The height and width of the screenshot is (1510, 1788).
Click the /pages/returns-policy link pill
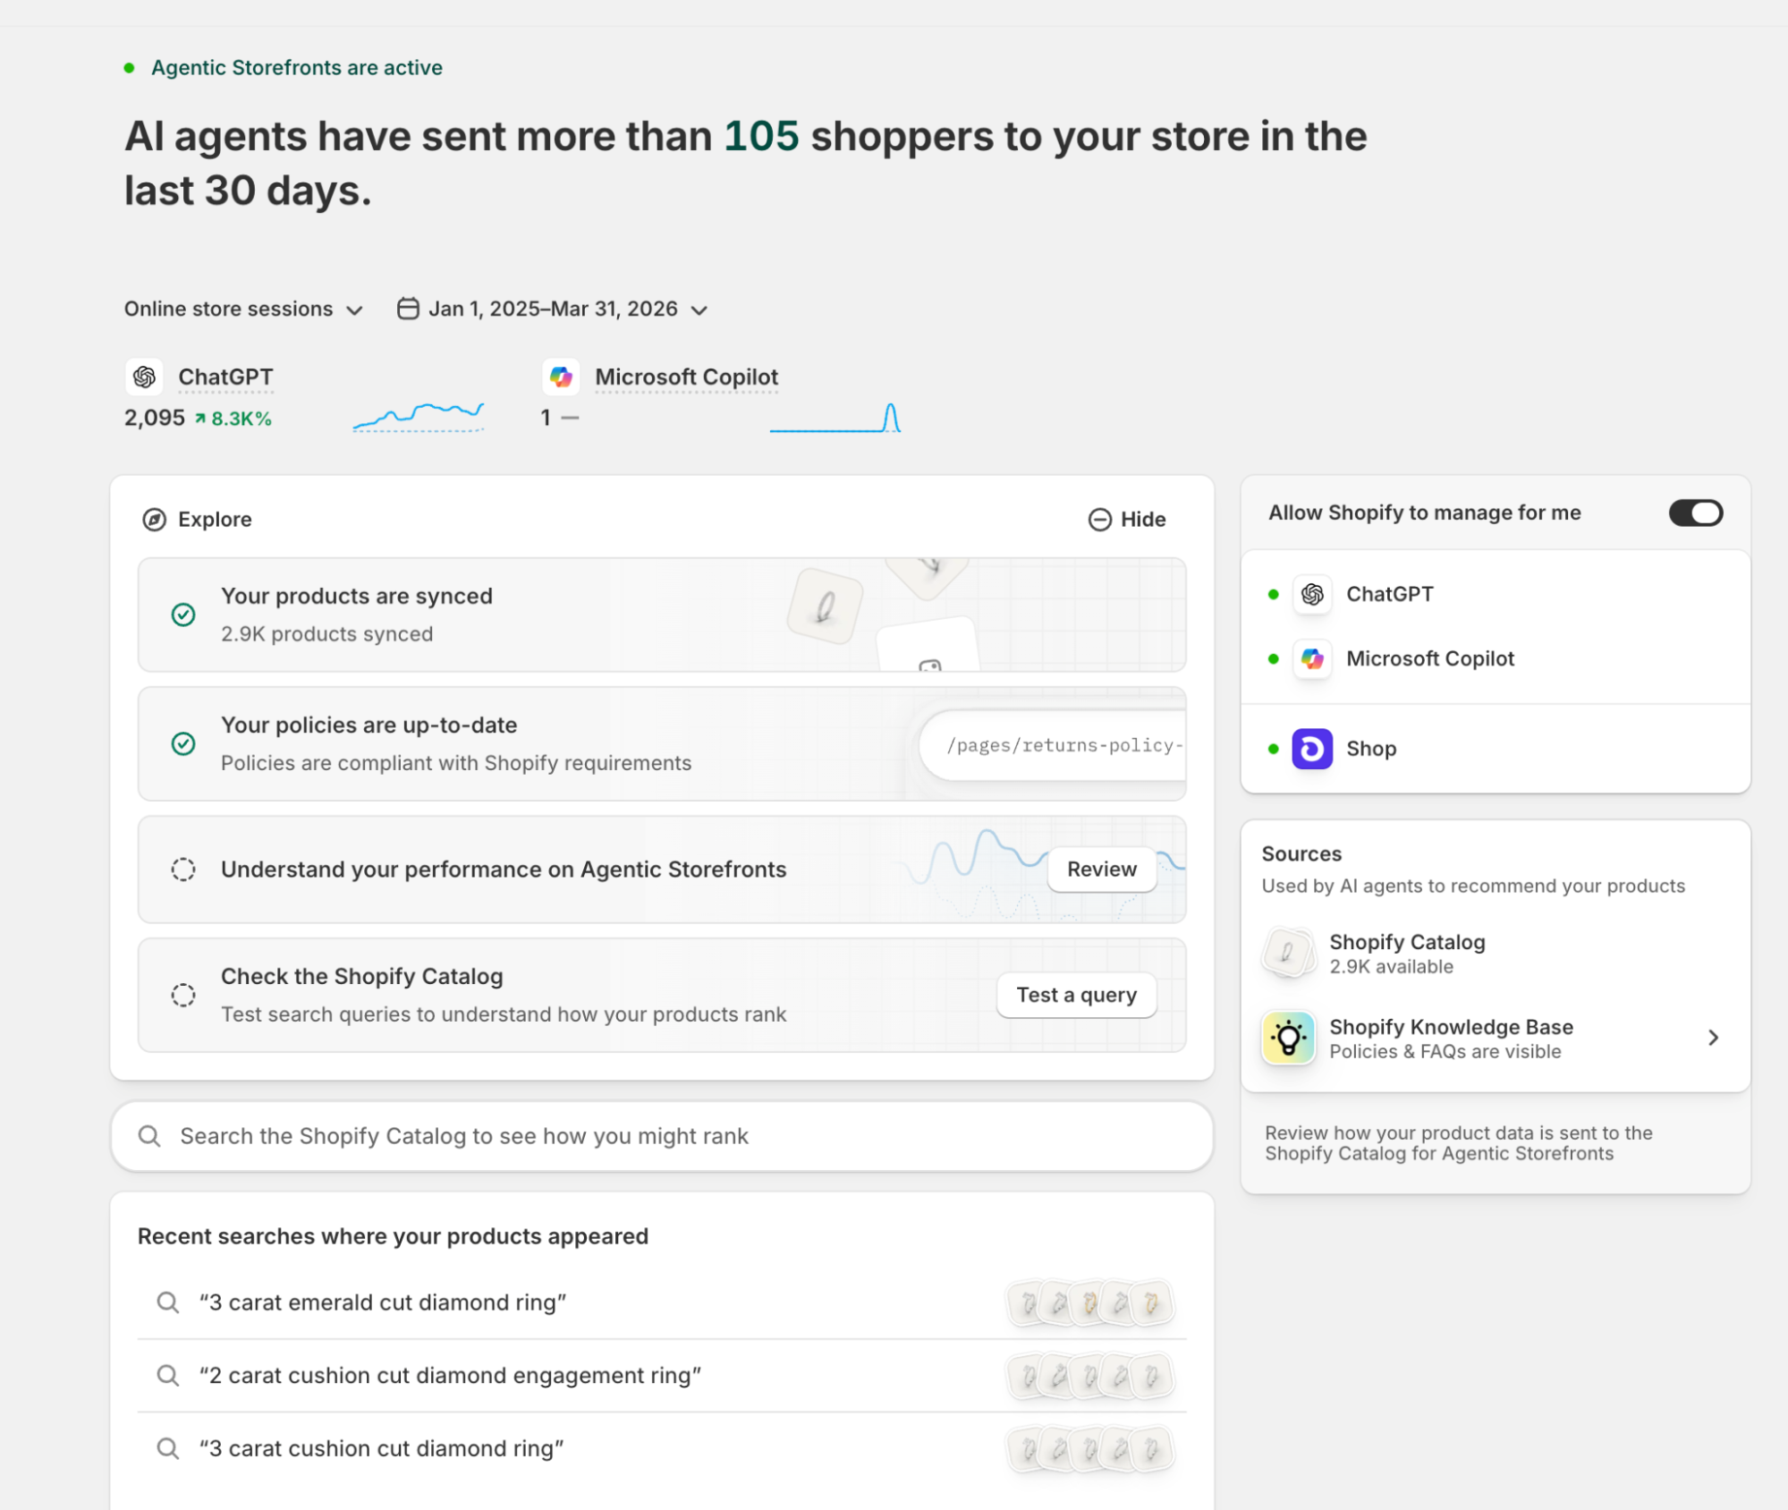(x=1054, y=745)
